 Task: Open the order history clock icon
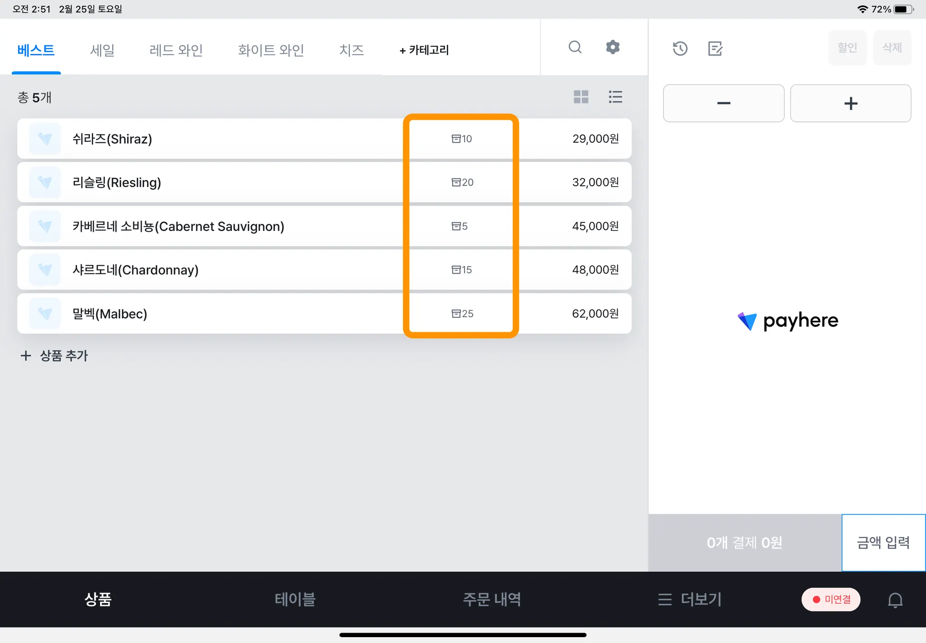tap(680, 48)
